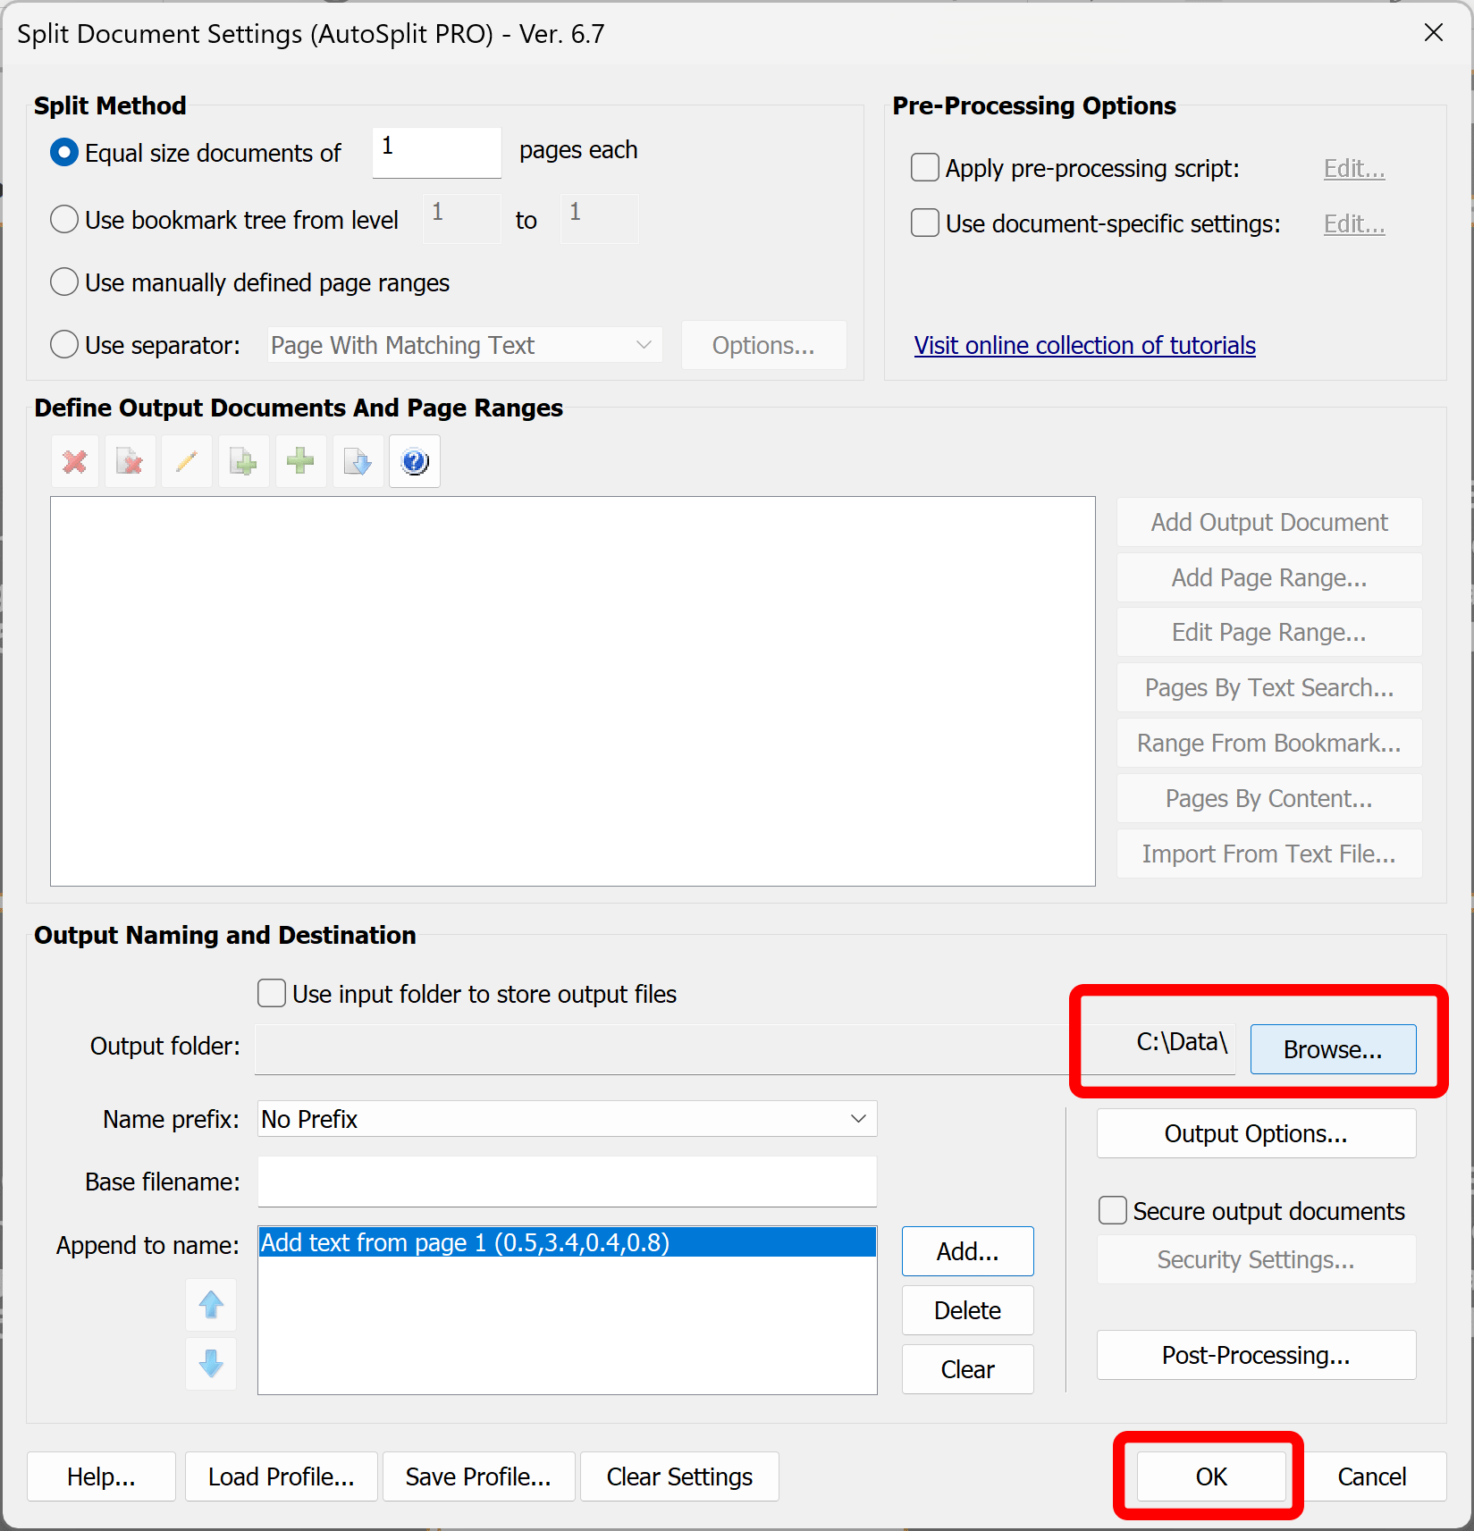This screenshot has width=1474, height=1531.
Task: Export list using the blue arrow document icon
Action: pos(357,461)
